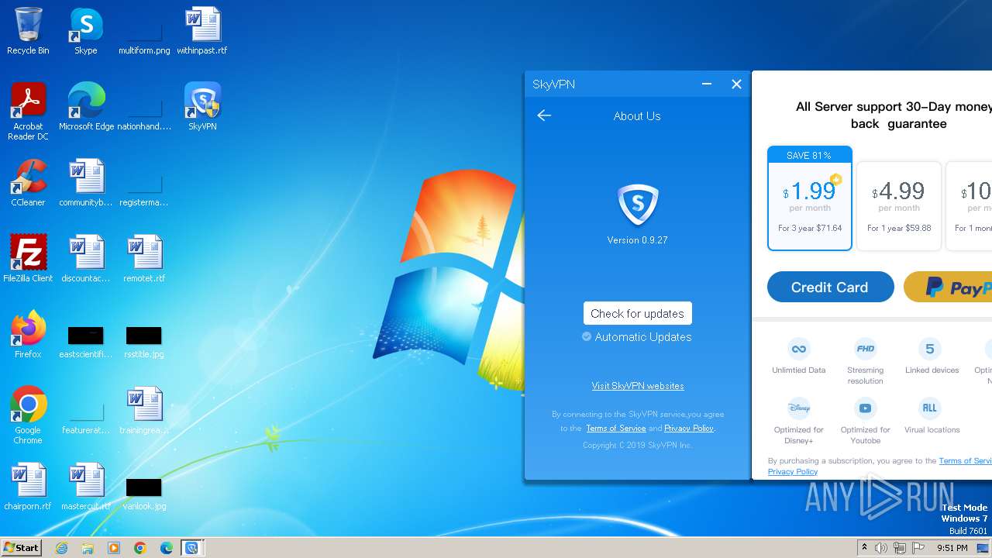Select the remotet.rtf document
The height and width of the screenshot is (558, 992).
[144, 259]
